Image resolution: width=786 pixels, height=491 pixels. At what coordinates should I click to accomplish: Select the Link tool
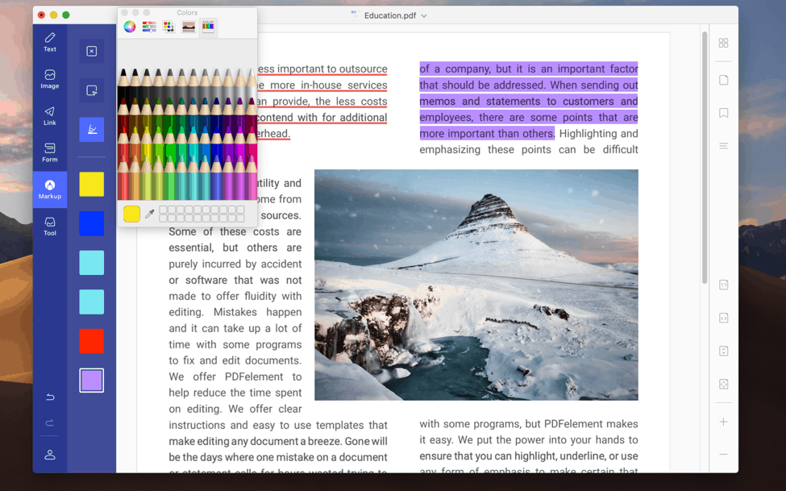(x=49, y=114)
